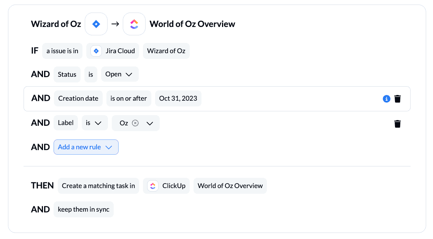Click the IF keyword label

coord(35,51)
